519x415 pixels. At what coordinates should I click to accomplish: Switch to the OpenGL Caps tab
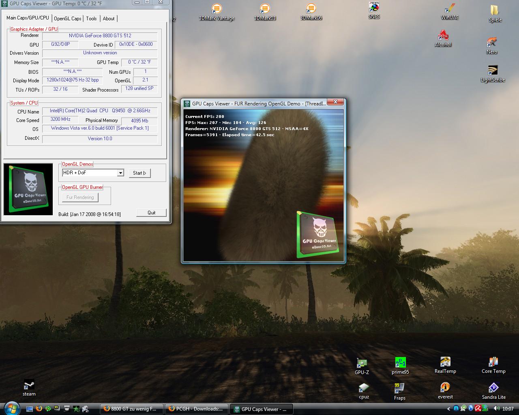68,19
